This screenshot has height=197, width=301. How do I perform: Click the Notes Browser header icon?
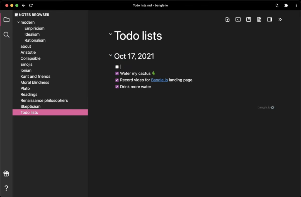coord(16,15)
